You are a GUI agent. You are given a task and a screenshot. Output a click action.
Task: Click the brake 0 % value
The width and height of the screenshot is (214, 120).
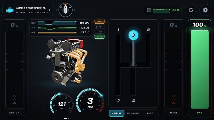[x=174, y=25]
